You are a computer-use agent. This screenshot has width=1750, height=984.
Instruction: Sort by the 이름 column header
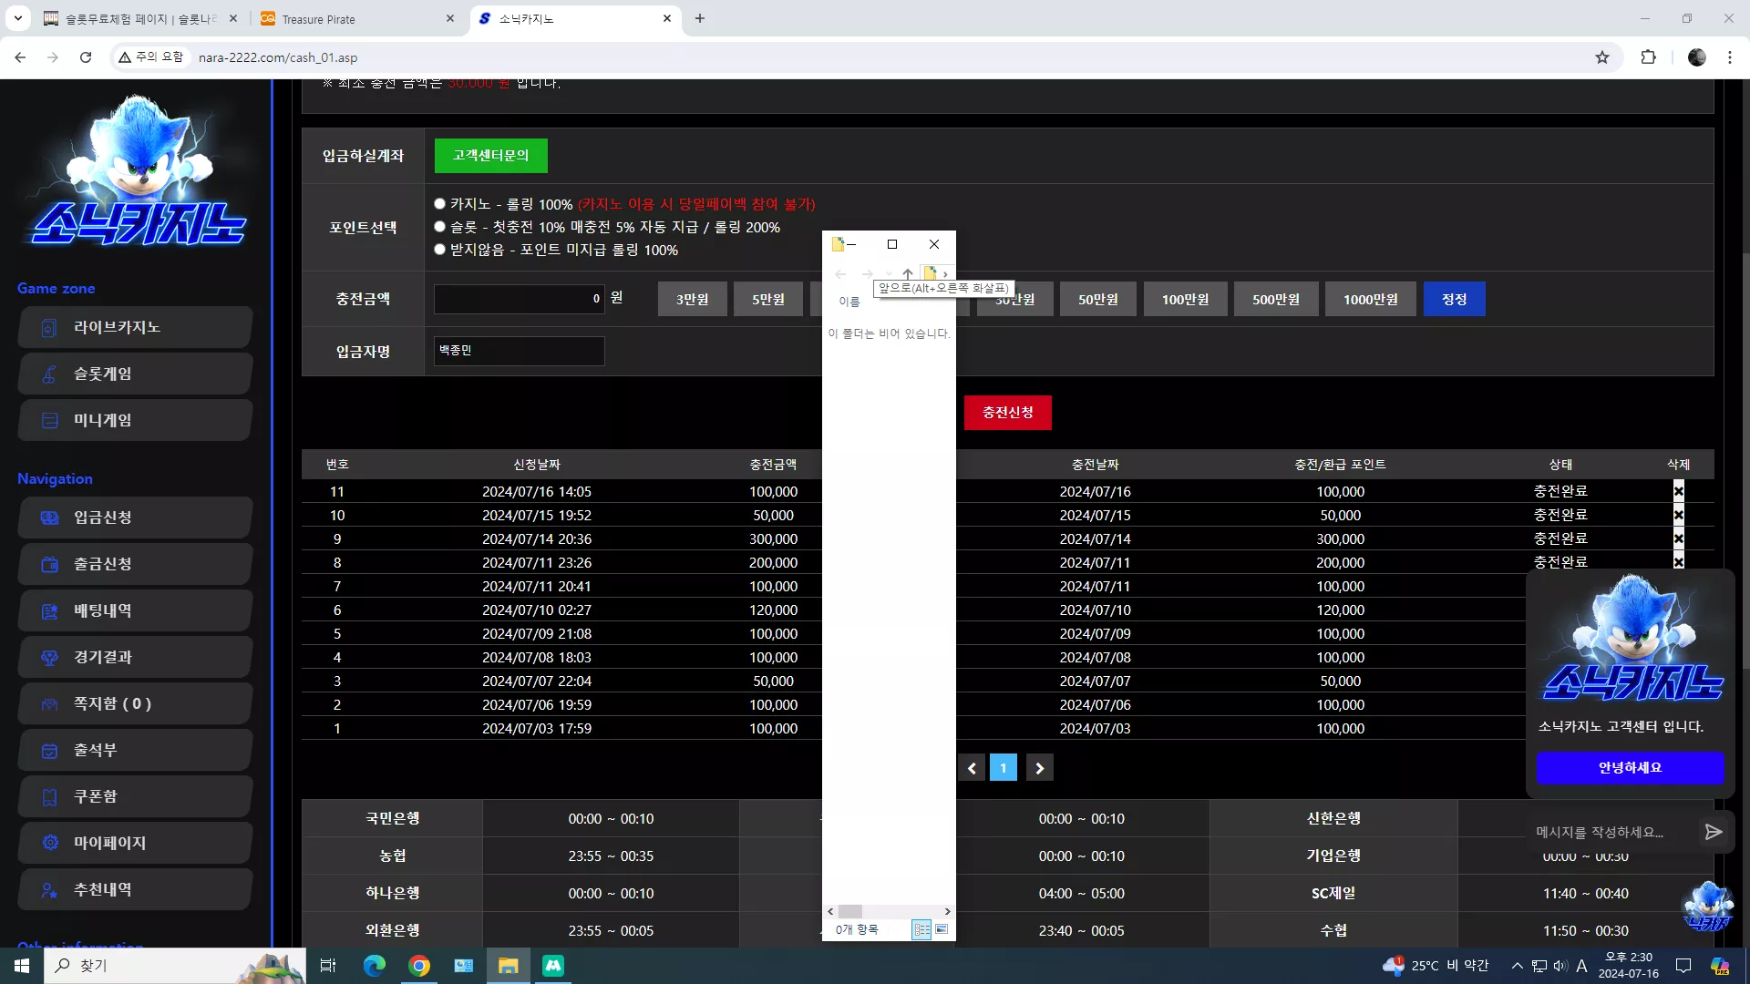pyautogui.click(x=849, y=302)
